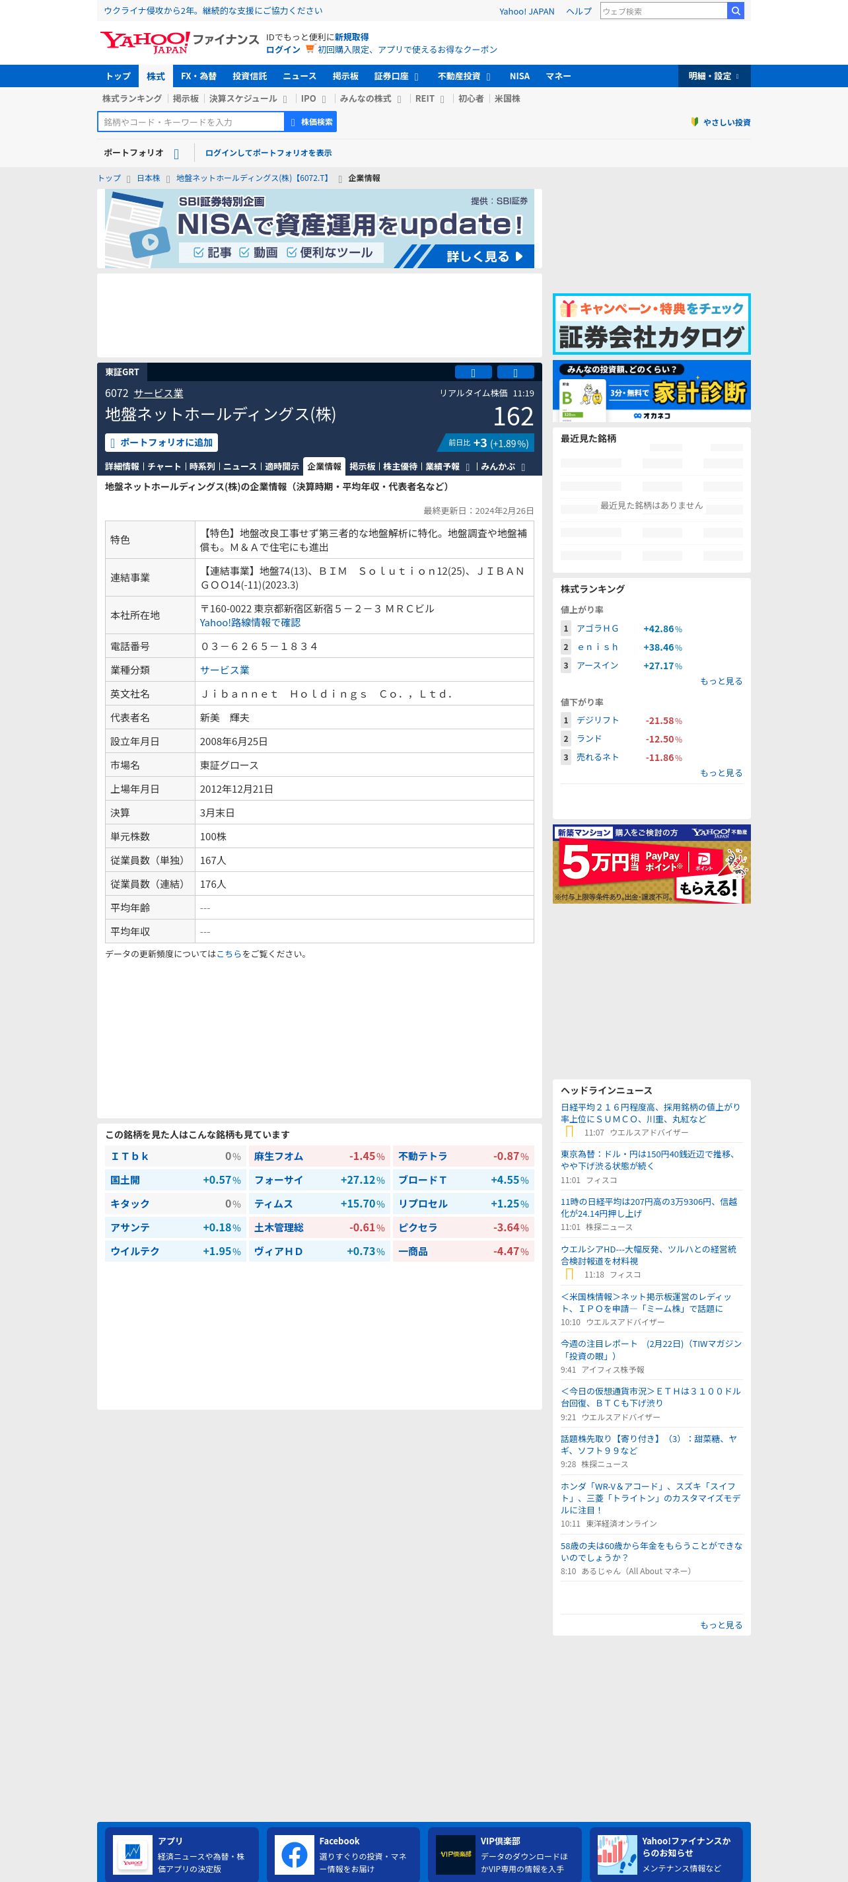The width and height of the screenshot is (848, 1882).
Task: Click もっと見る under 値上がり率
Action: pyautogui.click(x=721, y=681)
